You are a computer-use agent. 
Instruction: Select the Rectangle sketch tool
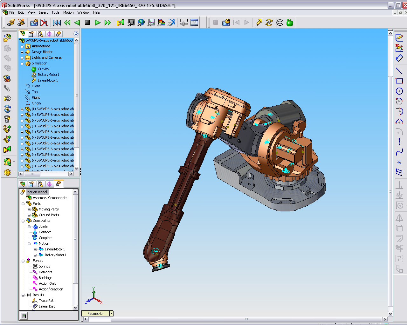click(x=400, y=81)
